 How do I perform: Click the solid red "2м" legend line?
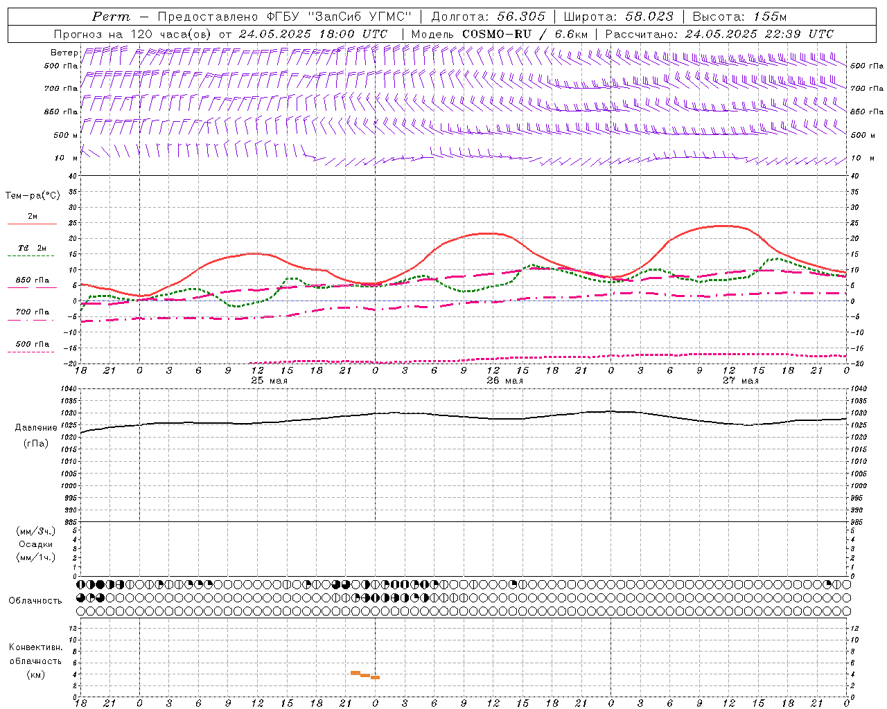32,224
